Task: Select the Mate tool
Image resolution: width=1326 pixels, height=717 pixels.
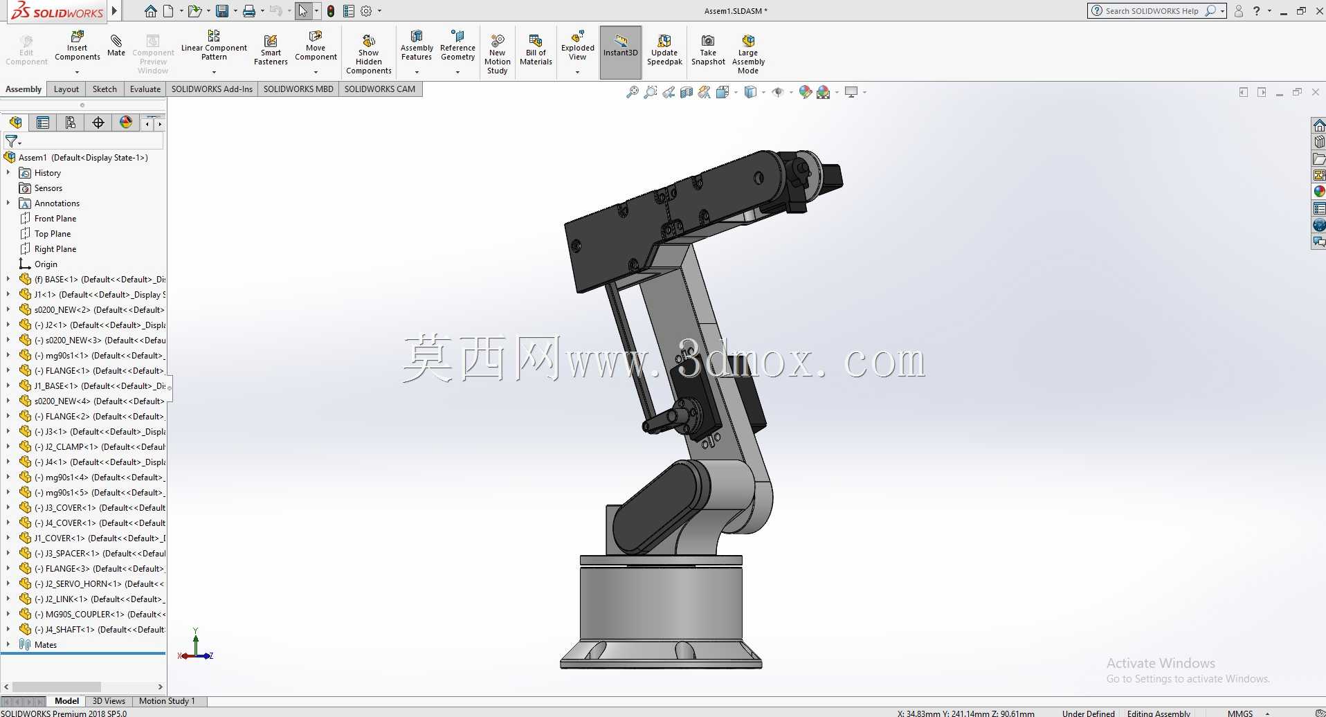Action: tap(116, 45)
